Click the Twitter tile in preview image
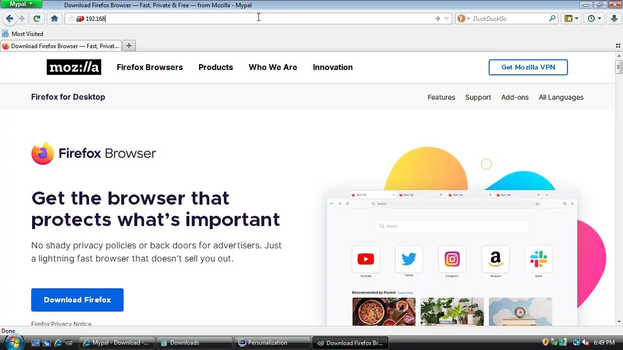Screen dimensions: 623x350 click(409, 259)
